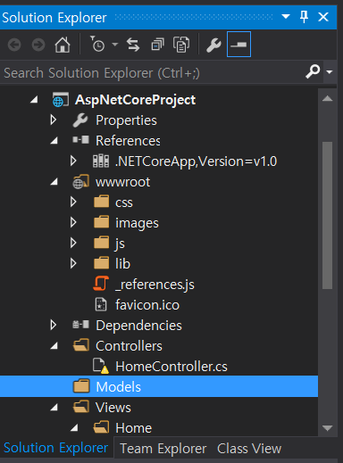Switch to the Team Explorer tab
The height and width of the screenshot is (463, 343).
pyautogui.click(x=163, y=449)
